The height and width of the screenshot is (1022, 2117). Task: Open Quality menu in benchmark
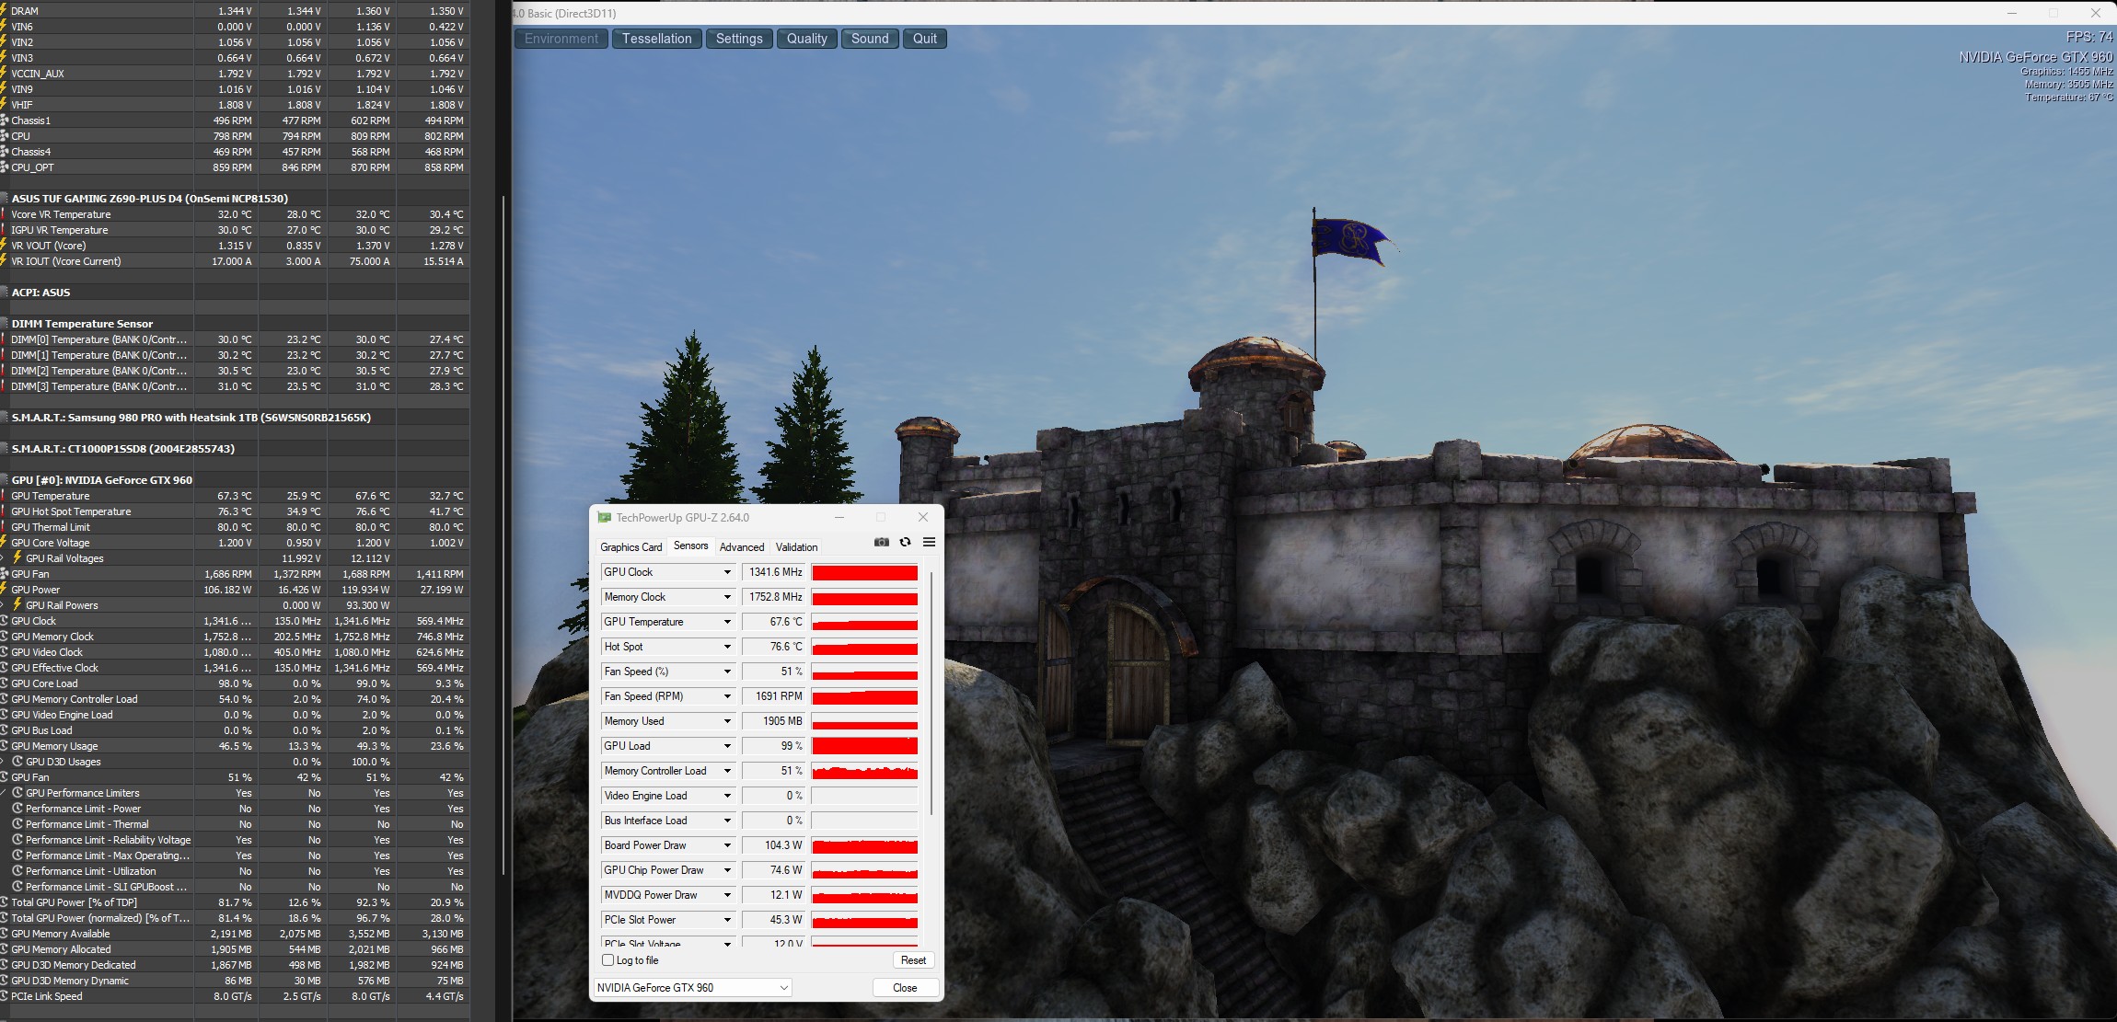pyautogui.click(x=807, y=39)
